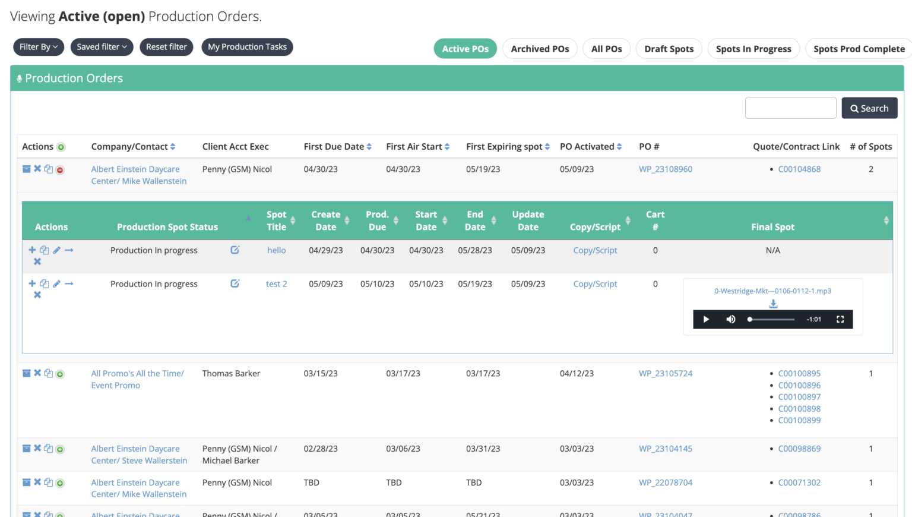The image size is (912, 517).
Task: Expand spots for All Promo's All the Time order
Action: pos(60,374)
